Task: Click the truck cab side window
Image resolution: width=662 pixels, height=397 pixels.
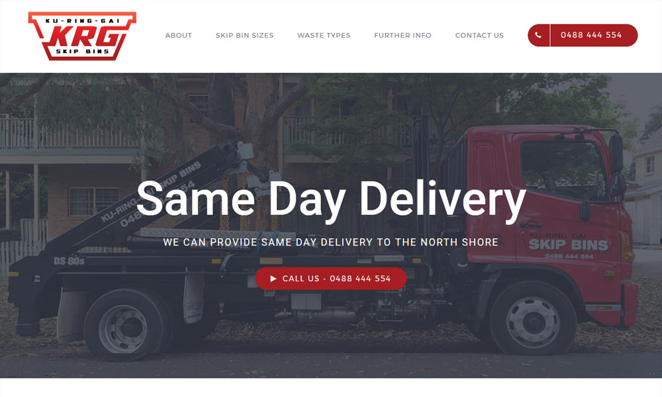Action: 561,168
